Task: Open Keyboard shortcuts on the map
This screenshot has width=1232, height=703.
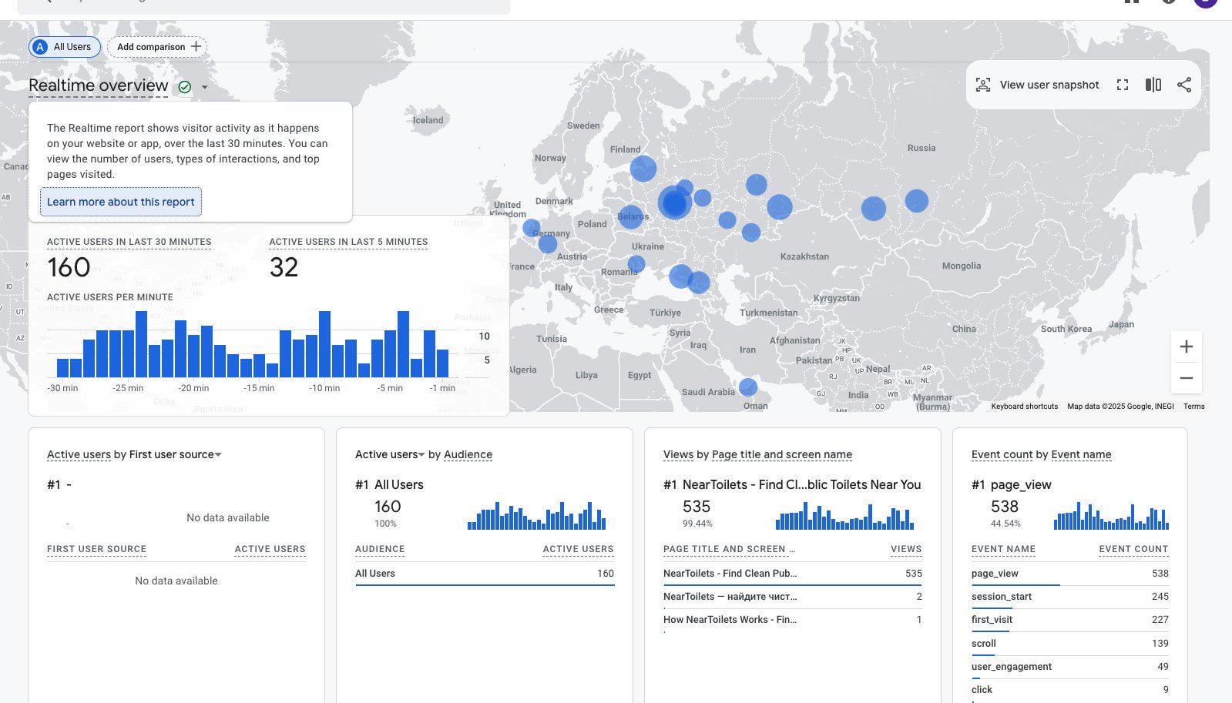Action: [1024, 407]
